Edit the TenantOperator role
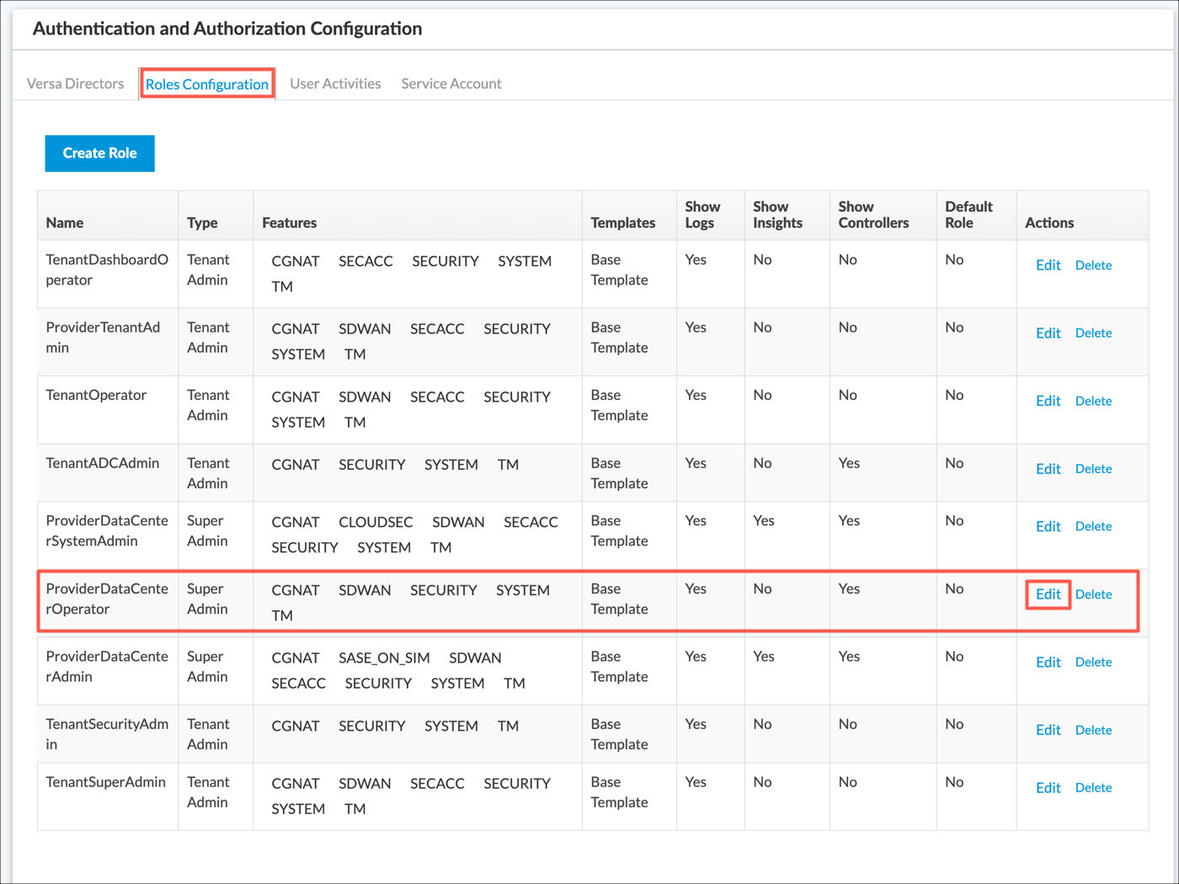This screenshot has height=884, width=1179. click(x=1048, y=401)
